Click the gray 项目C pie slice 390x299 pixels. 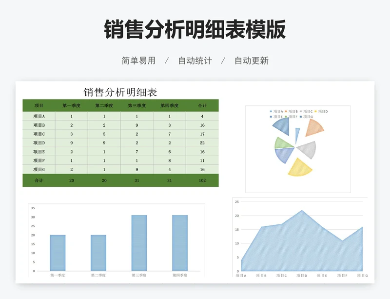309,150
